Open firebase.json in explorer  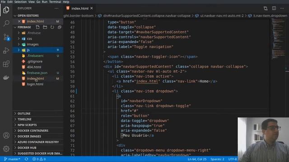37,73
